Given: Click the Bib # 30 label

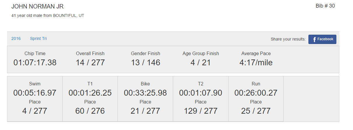Looking at the screenshot, I should tap(325, 6).
